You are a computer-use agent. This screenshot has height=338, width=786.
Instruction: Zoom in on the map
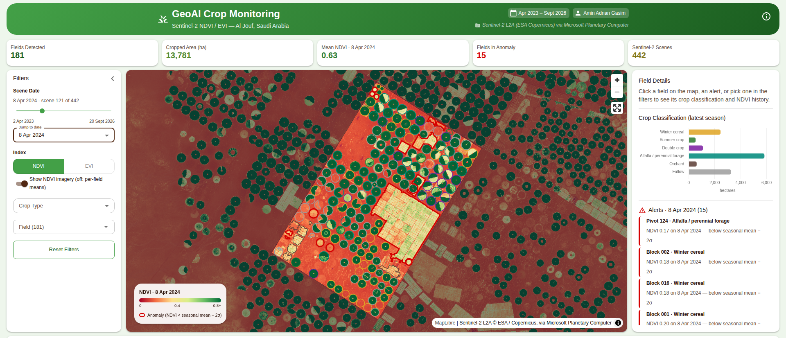click(617, 80)
